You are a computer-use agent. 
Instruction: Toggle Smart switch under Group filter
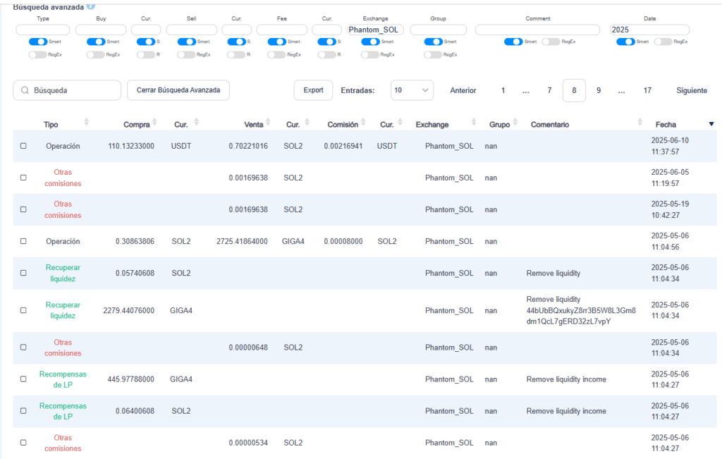pyautogui.click(x=433, y=42)
